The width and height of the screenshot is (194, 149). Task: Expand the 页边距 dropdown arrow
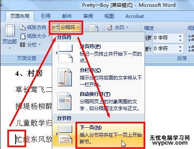[10, 48]
